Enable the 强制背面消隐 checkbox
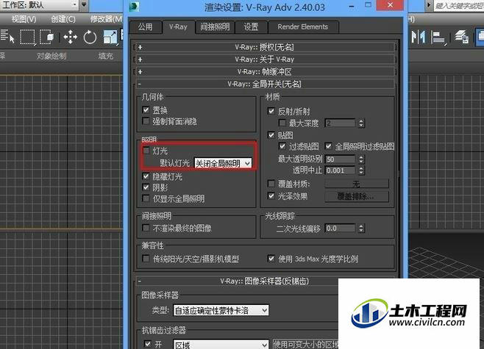 pos(146,120)
